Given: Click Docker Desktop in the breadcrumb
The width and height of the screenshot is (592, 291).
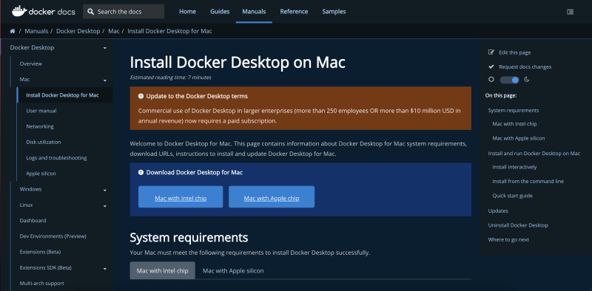Looking at the screenshot, I should click(78, 31).
